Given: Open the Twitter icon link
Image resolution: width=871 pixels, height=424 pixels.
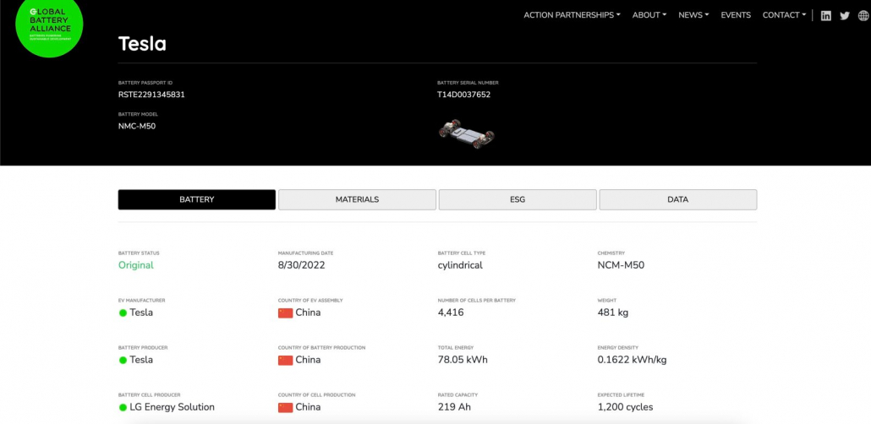Looking at the screenshot, I should pos(845,15).
